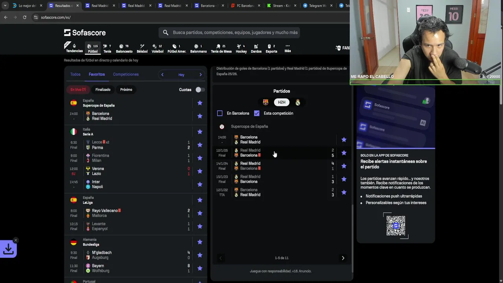Viewport: 503px width, 283px height.
Task: Close the download widget with its X
Action: click(x=16, y=240)
